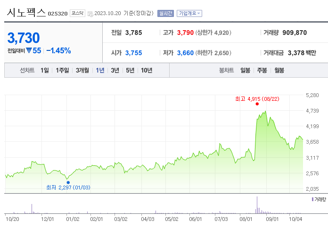Switch to the 3년 chart range
This screenshot has width=328, height=228.
tap(115, 70)
